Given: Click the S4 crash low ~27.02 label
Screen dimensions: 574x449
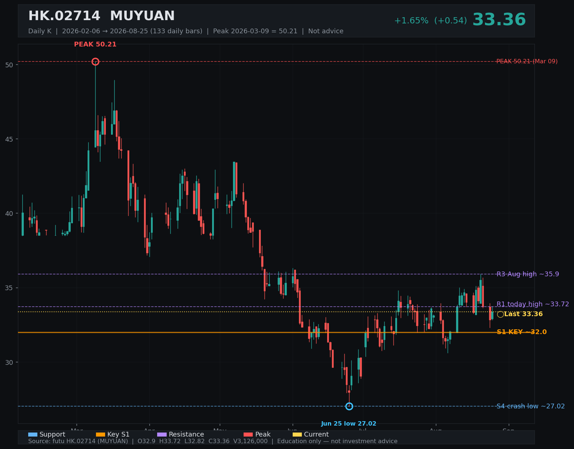Looking at the screenshot, I should [531, 406].
